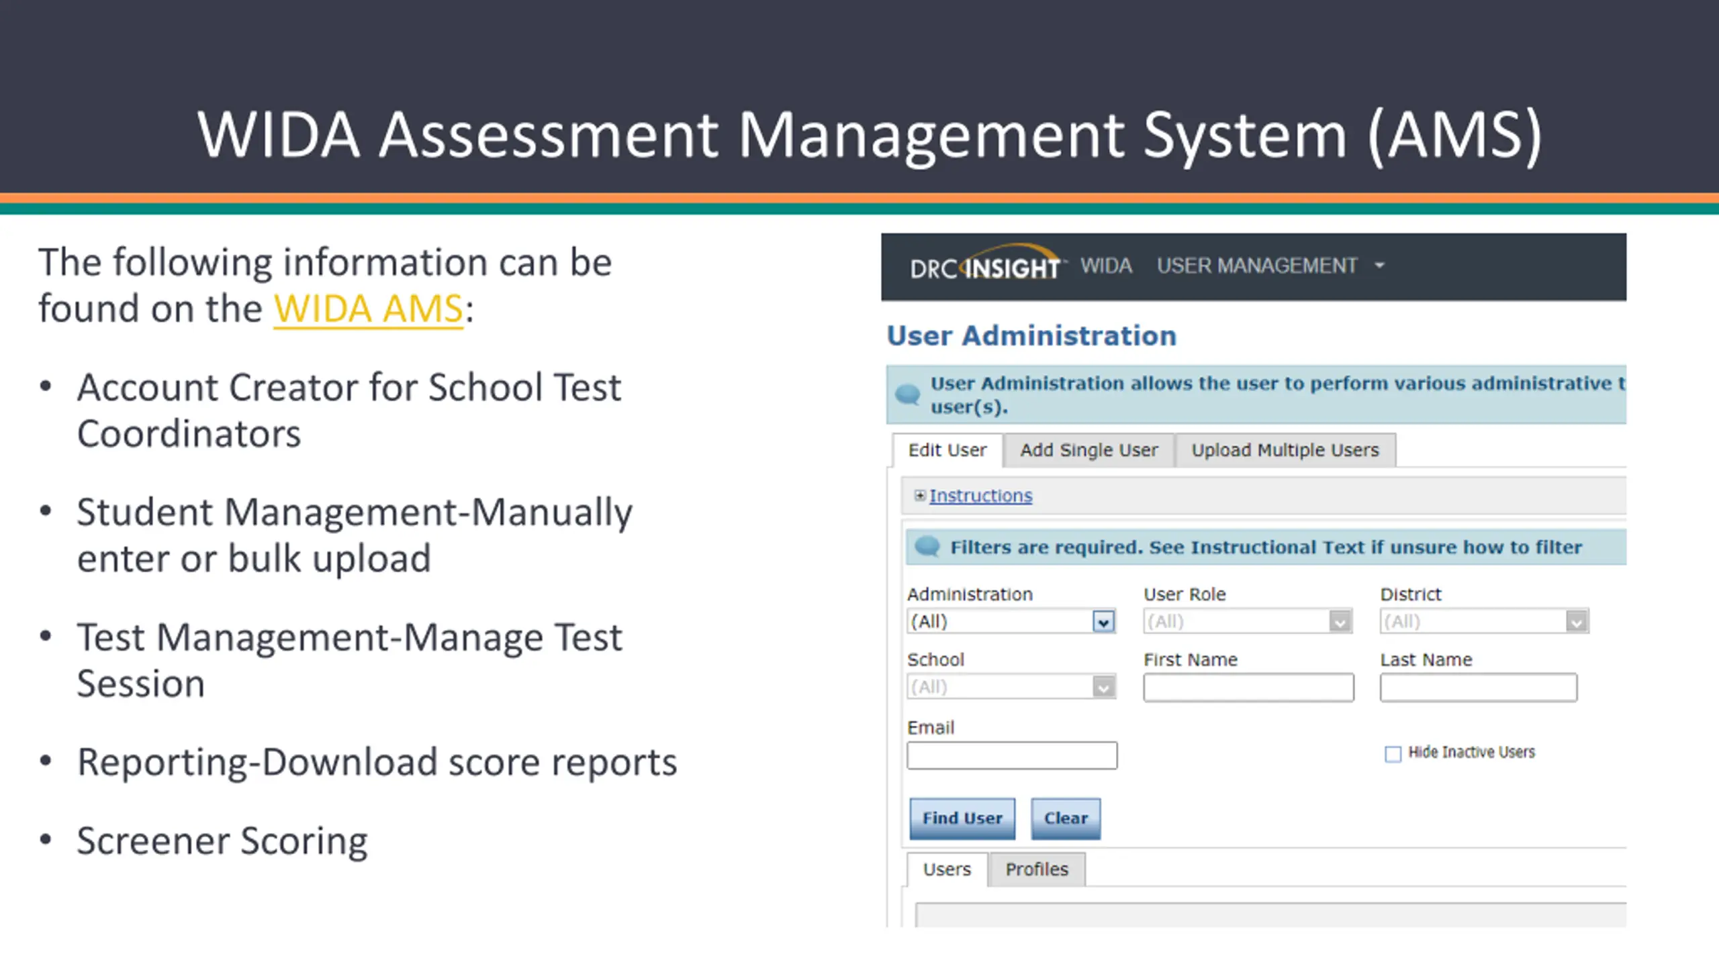Click the Instructions link
The height and width of the screenshot is (966, 1719).
tap(980, 496)
